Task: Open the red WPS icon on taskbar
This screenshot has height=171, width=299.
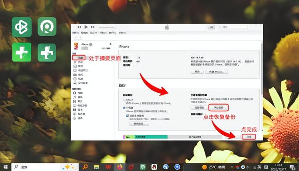Action: pos(108,167)
